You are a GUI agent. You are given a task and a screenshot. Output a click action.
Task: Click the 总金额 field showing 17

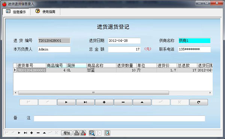pos(124,49)
